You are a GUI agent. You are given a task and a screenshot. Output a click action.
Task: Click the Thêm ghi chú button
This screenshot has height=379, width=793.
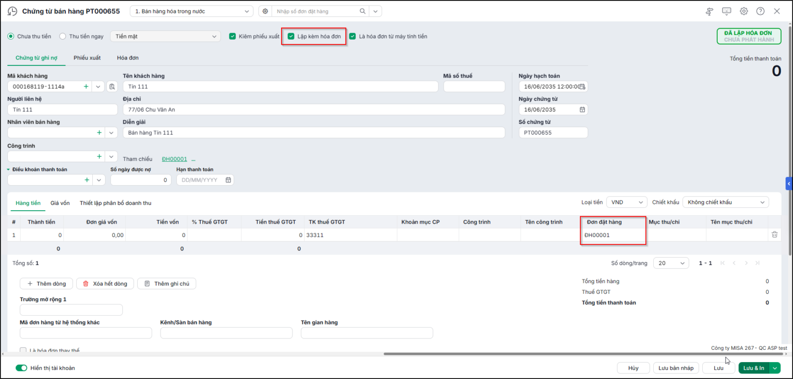167,284
